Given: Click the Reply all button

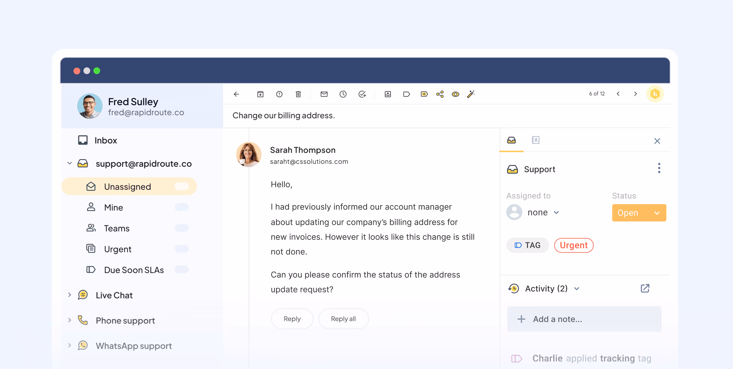Looking at the screenshot, I should pyautogui.click(x=343, y=319).
